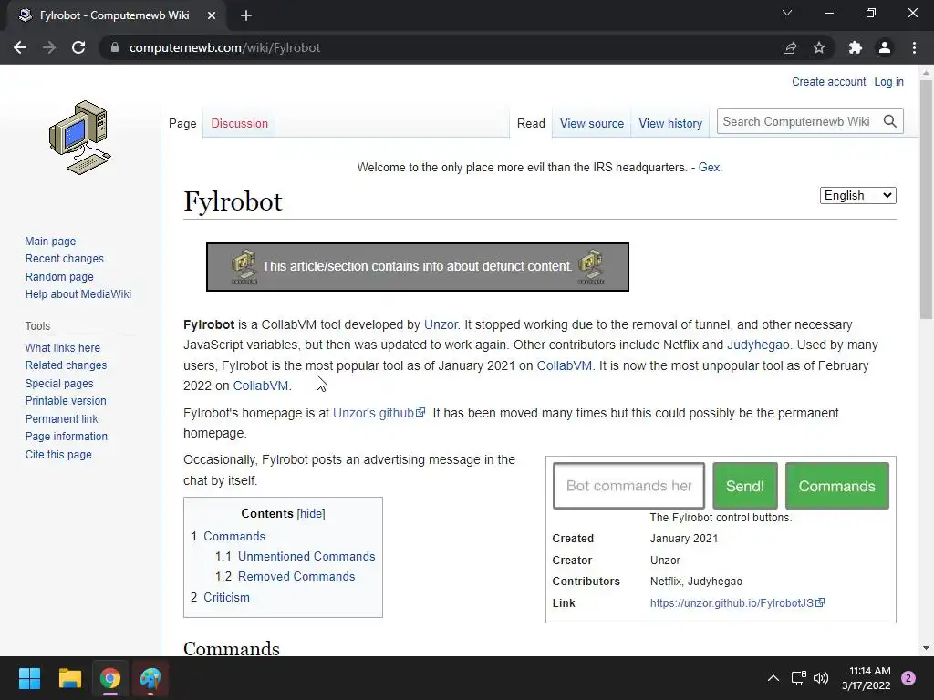Click the Computernewb Wiki computer logo
The height and width of the screenshot is (700, 934).
80,138
